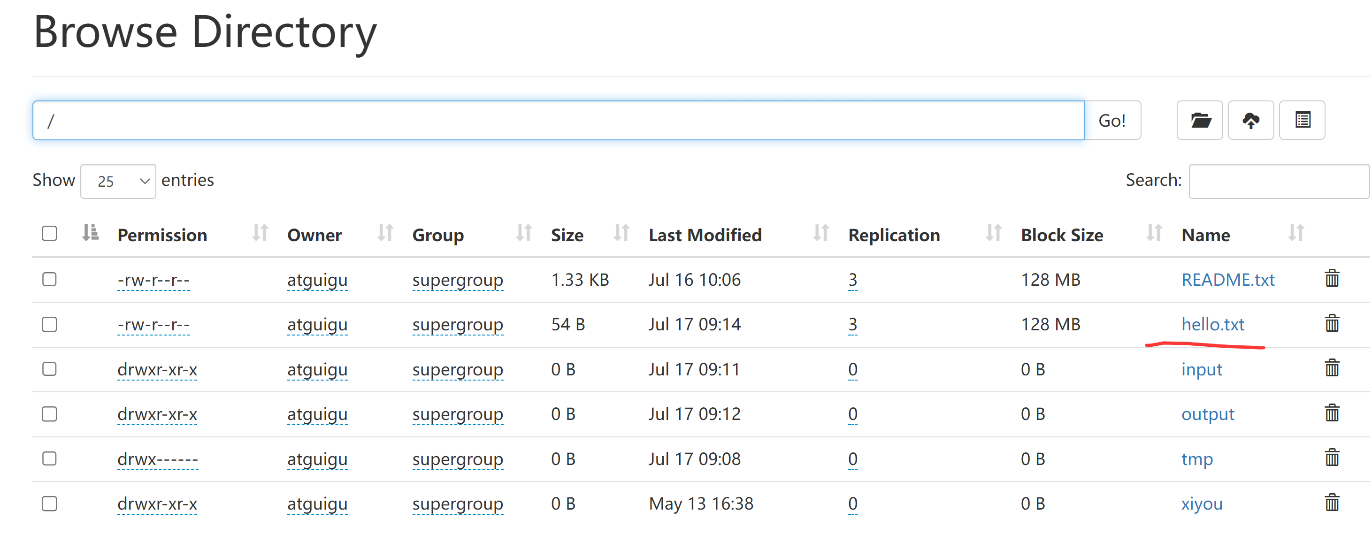Click the date Jul 16 10:06
Viewport: 1372px width, 534px height.
695,280
